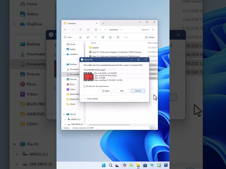Open Microsoft Store from taskbar
Viewport: 226px width, 169px height.
[145, 165]
